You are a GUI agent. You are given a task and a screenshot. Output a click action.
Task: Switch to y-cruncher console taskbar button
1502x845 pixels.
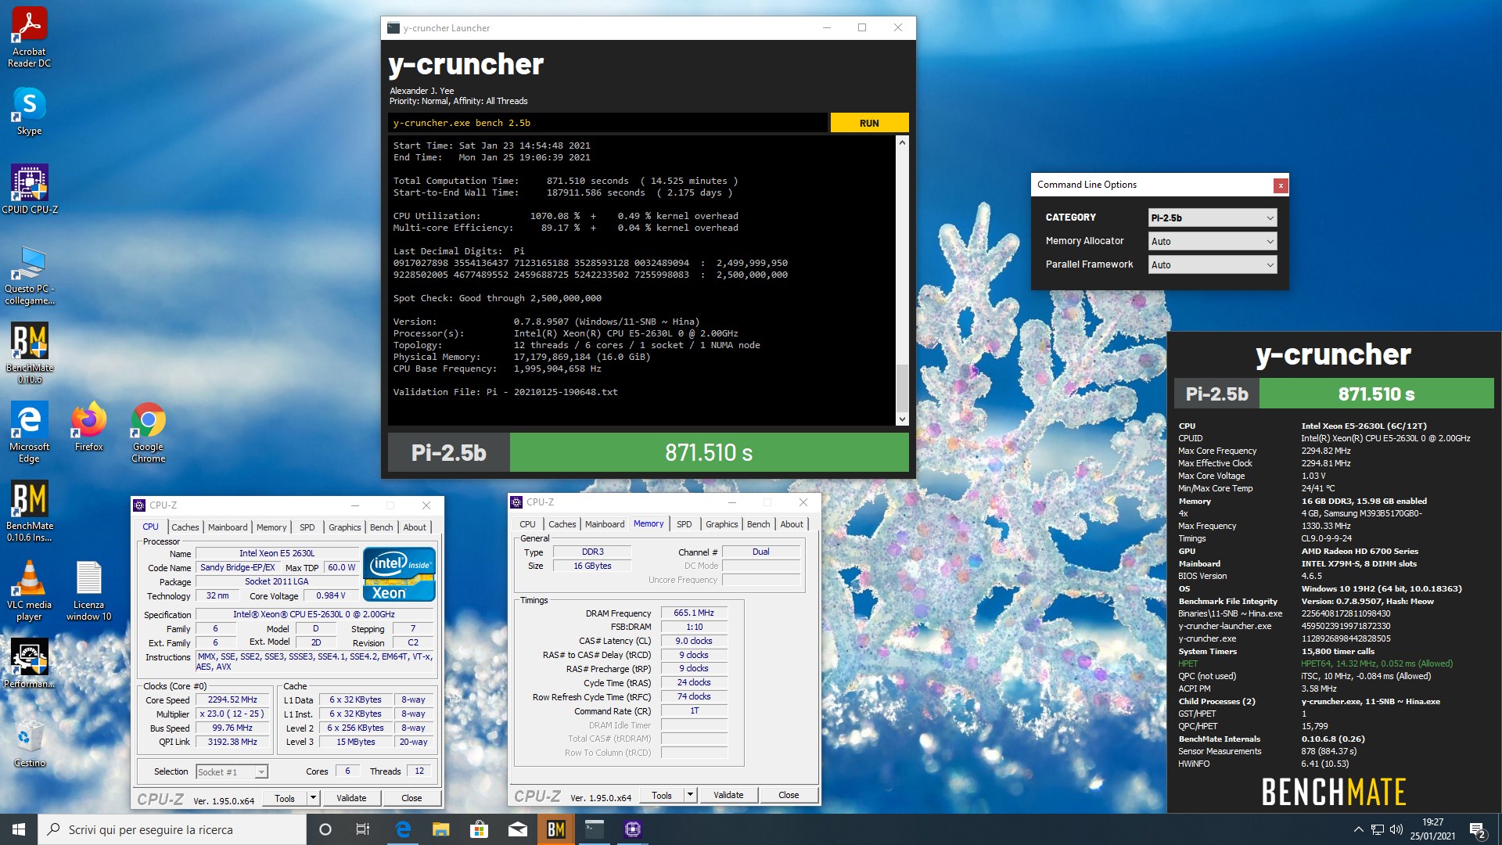(594, 829)
